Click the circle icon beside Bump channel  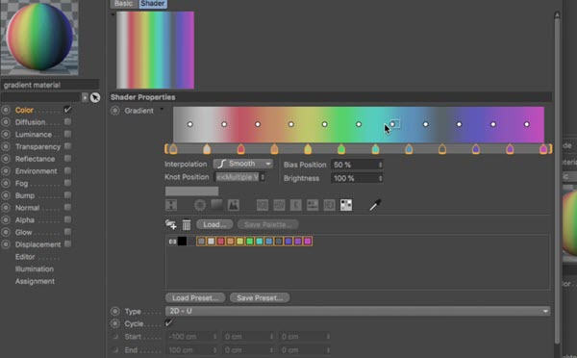6,195
